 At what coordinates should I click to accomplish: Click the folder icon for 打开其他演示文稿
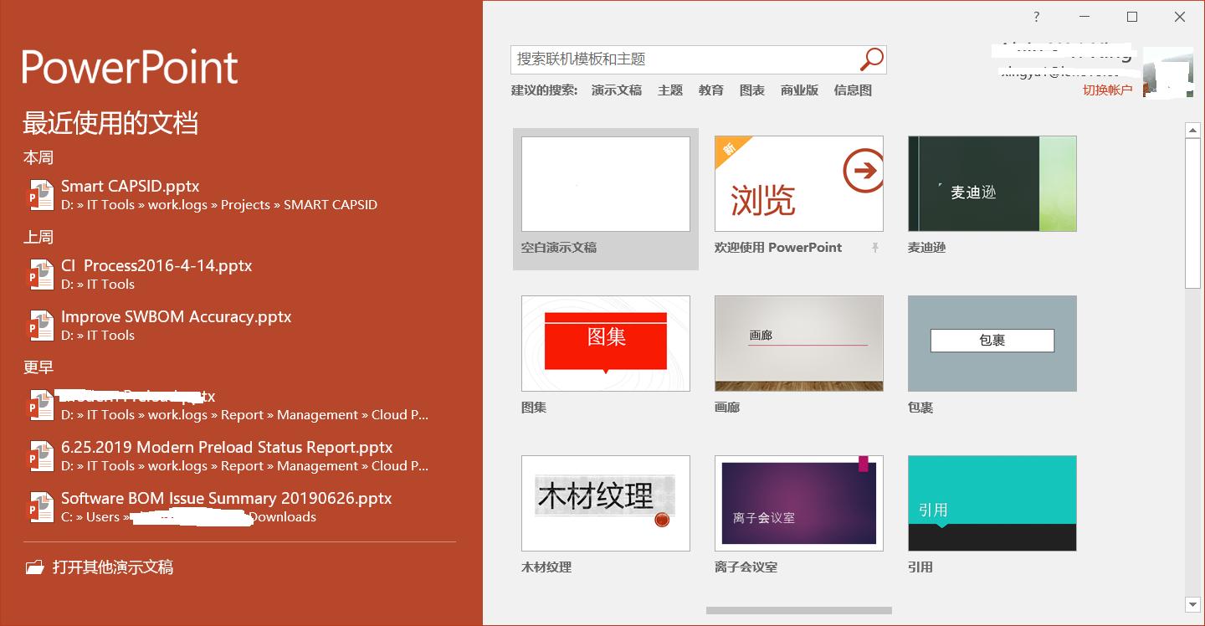[34, 567]
